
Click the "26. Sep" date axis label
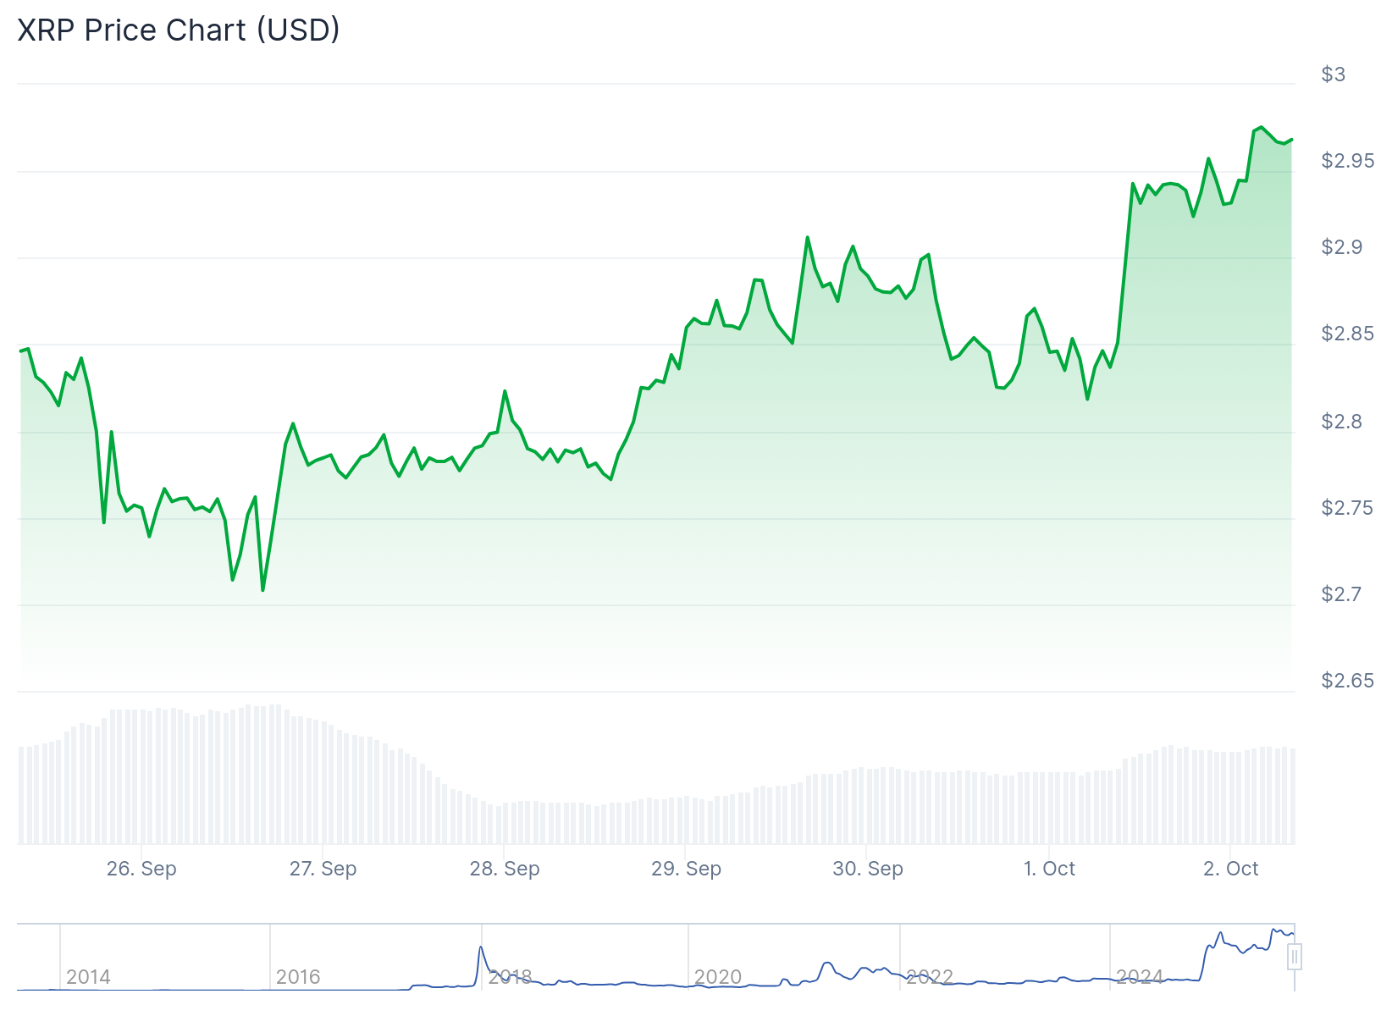pyautogui.click(x=141, y=869)
